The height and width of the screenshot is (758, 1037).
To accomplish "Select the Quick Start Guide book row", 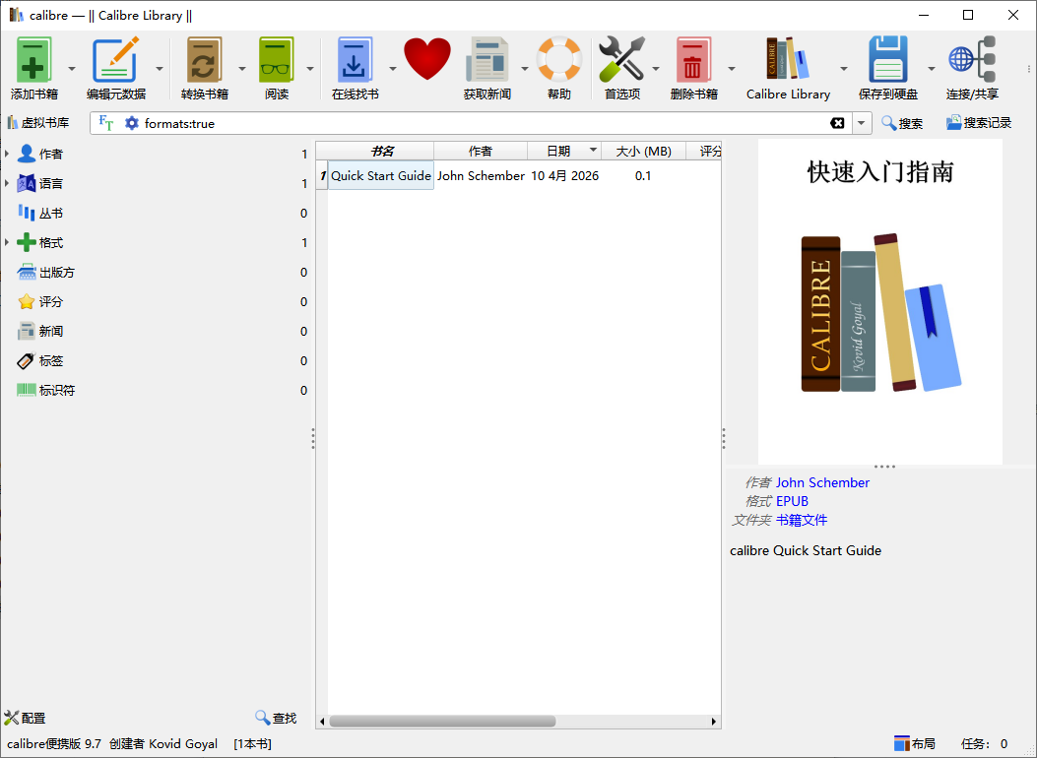I will tap(379, 175).
